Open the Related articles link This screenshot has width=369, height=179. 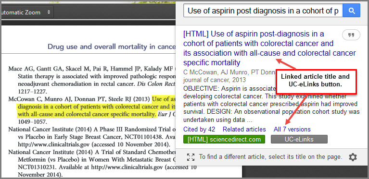pyautogui.click(x=244, y=129)
